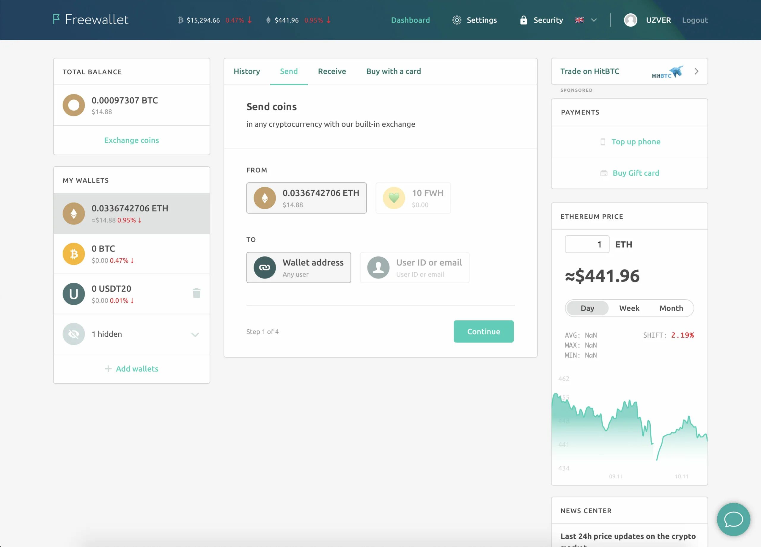Expand the 1 hidden wallets row

click(x=195, y=334)
